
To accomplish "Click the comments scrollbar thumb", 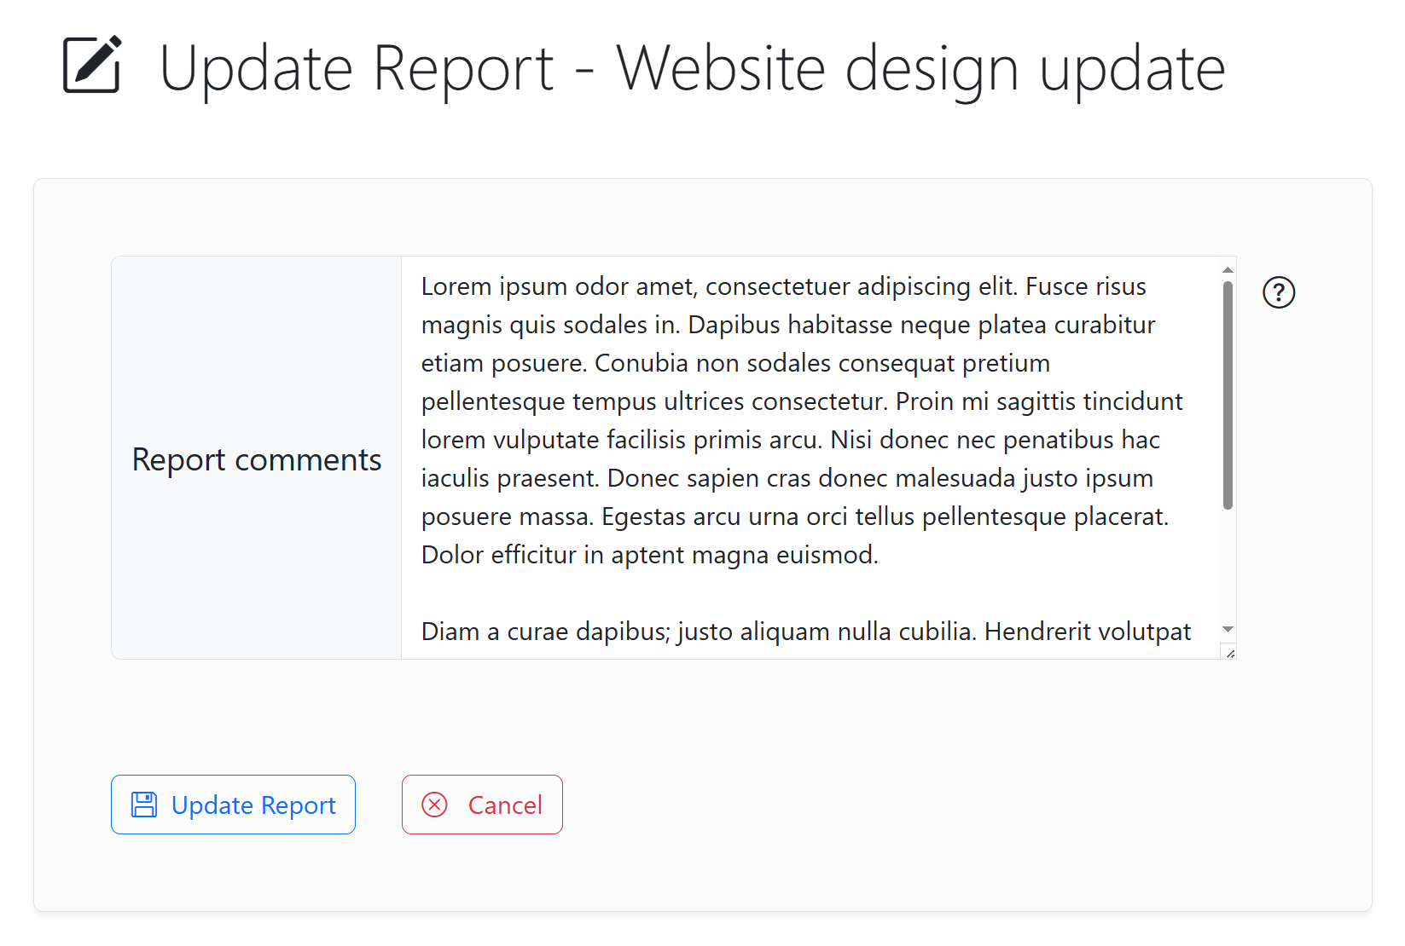I will (x=1228, y=395).
